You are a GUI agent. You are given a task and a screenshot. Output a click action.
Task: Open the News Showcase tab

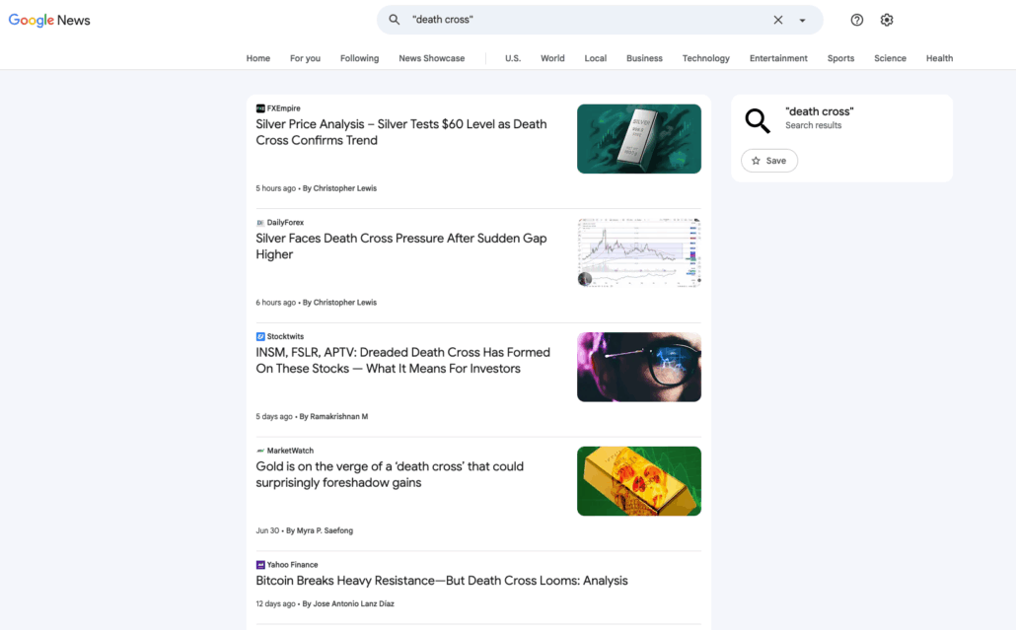[x=431, y=58]
